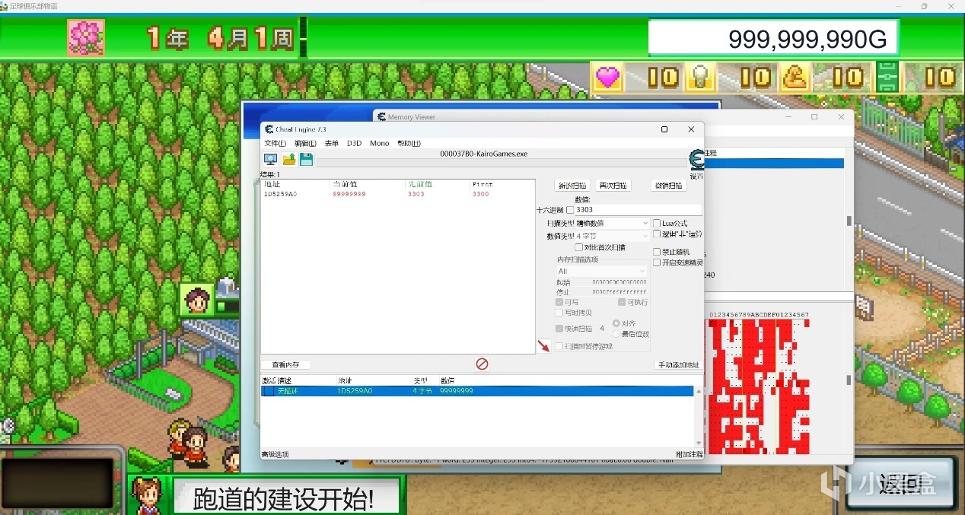This screenshot has height=515, width=965.
Task: Click 查看内存 button
Action: (x=285, y=365)
